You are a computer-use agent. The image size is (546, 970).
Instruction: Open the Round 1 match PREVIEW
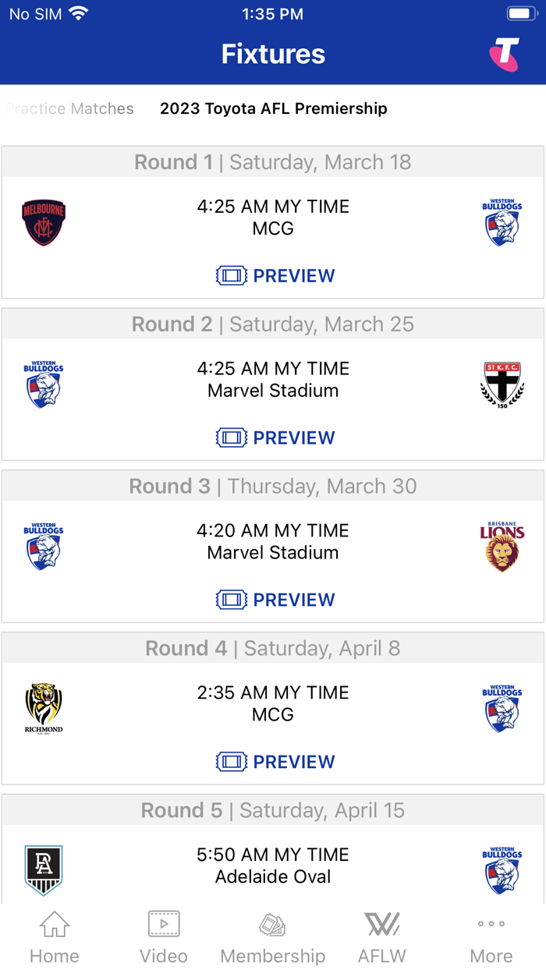(x=275, y=275)
